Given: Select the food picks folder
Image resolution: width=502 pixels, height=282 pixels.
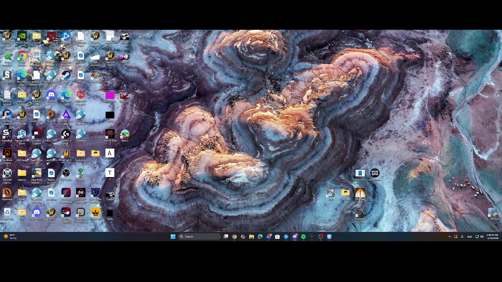Looking at the screenshot, I should [x=81, y=155].
